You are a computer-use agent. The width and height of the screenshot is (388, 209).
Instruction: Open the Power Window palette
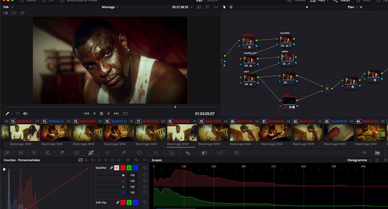click(x=139, y=152)
